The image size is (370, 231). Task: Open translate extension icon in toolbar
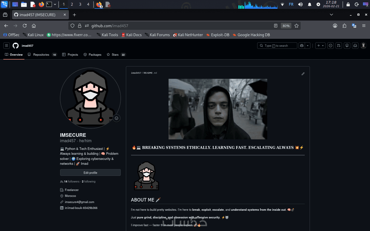click(354, 26)
